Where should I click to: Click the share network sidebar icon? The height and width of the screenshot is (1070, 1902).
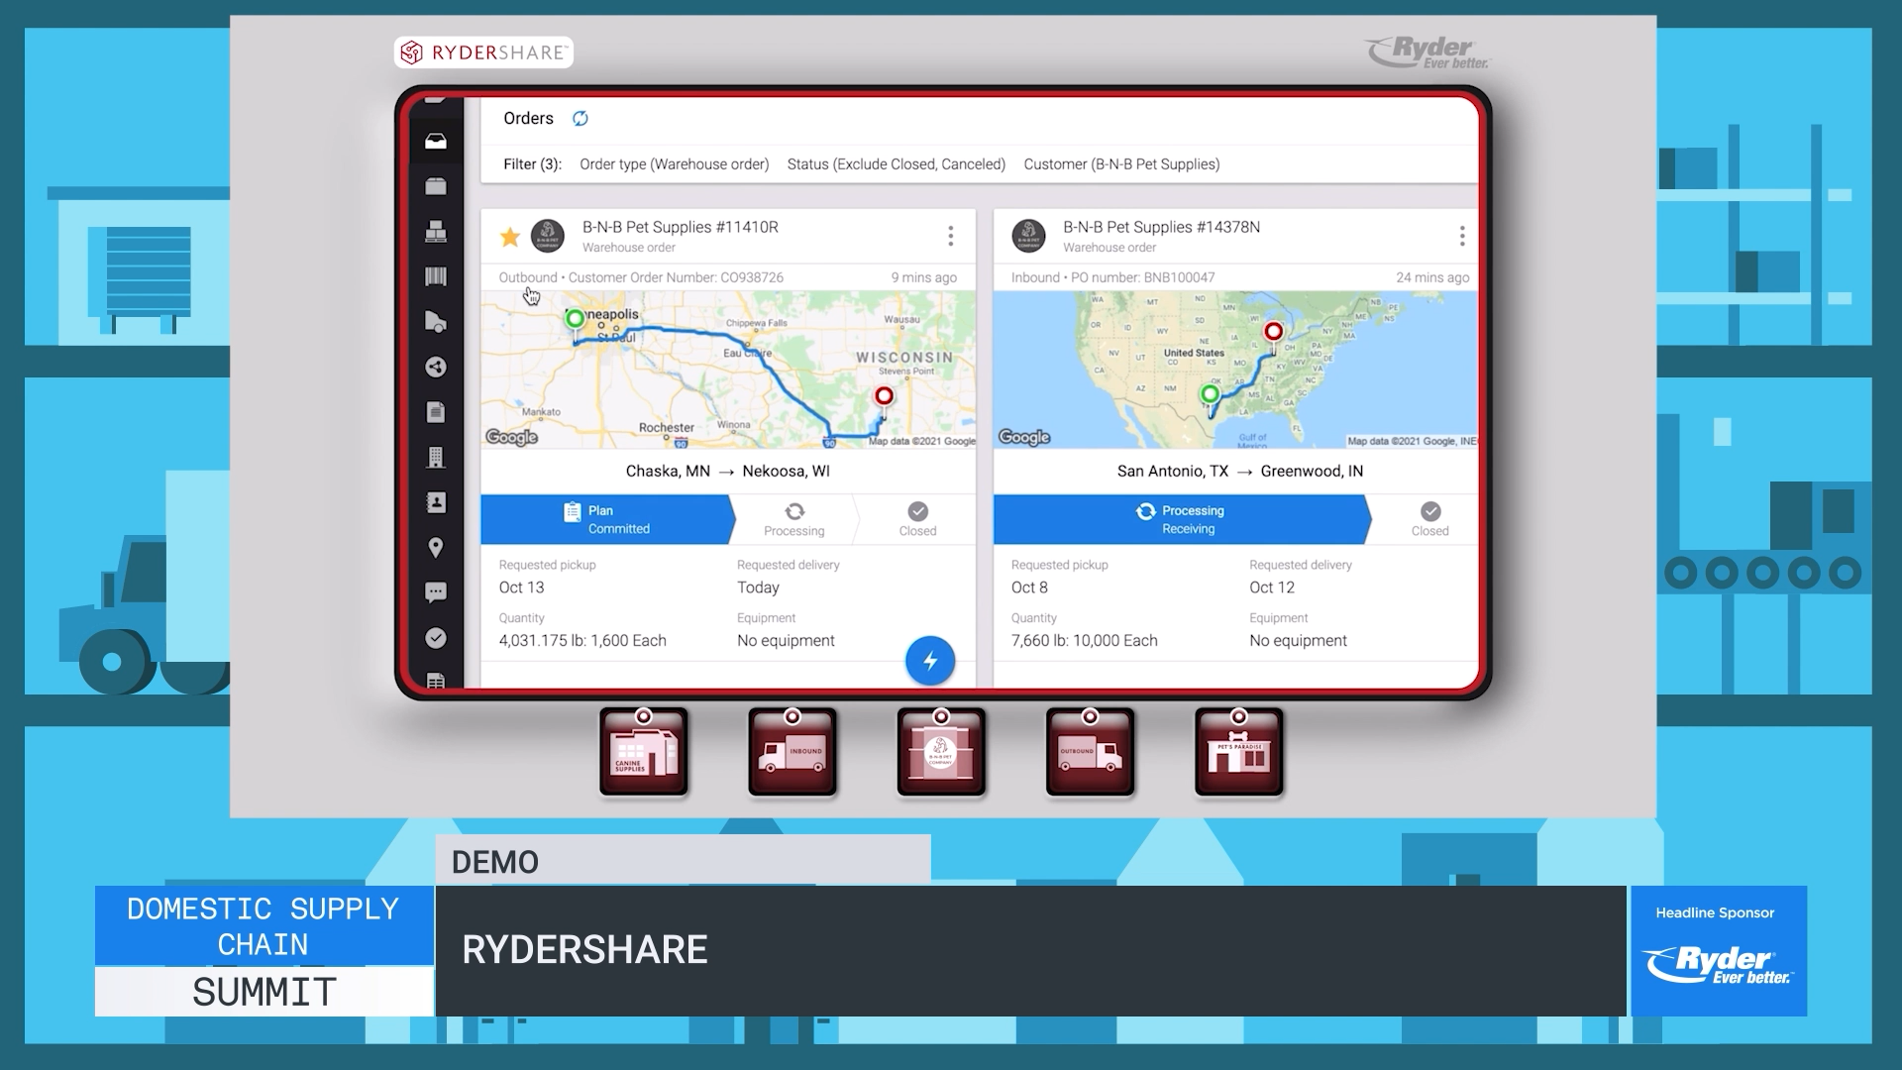coord(436,368)
